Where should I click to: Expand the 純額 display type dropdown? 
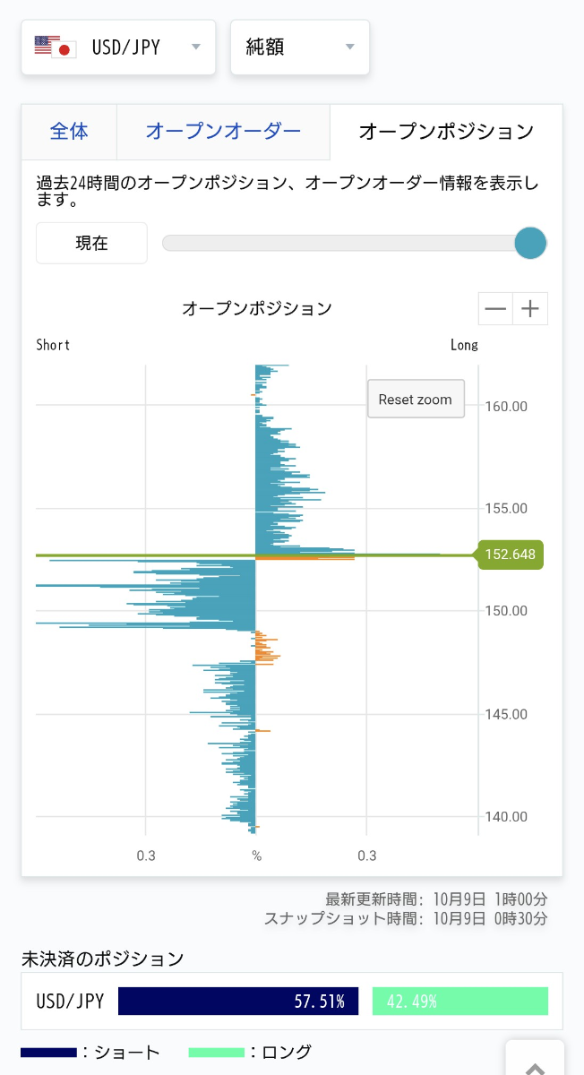[299, 47]
